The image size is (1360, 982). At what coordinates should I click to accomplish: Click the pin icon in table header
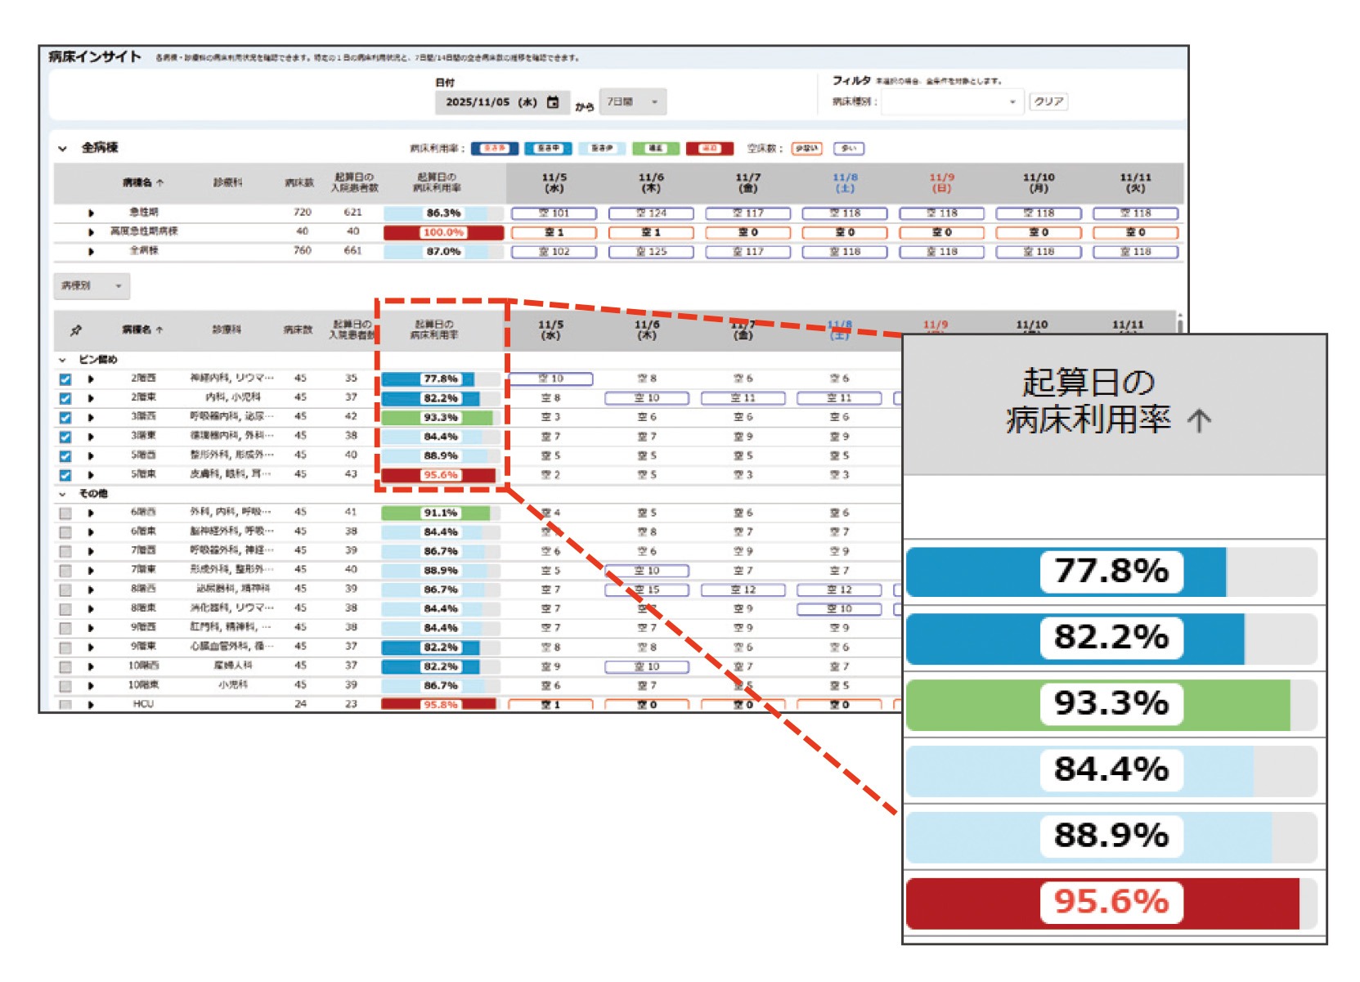75,330
